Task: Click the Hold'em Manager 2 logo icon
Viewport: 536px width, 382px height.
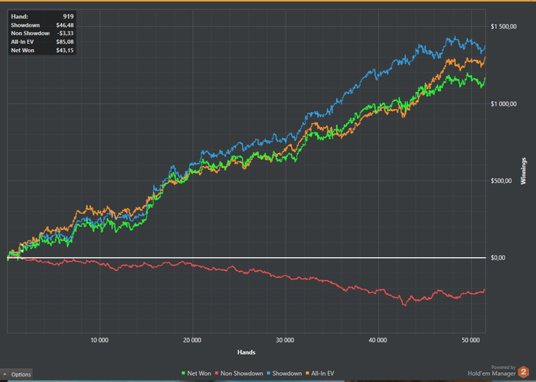Action: tap(523, 371)
